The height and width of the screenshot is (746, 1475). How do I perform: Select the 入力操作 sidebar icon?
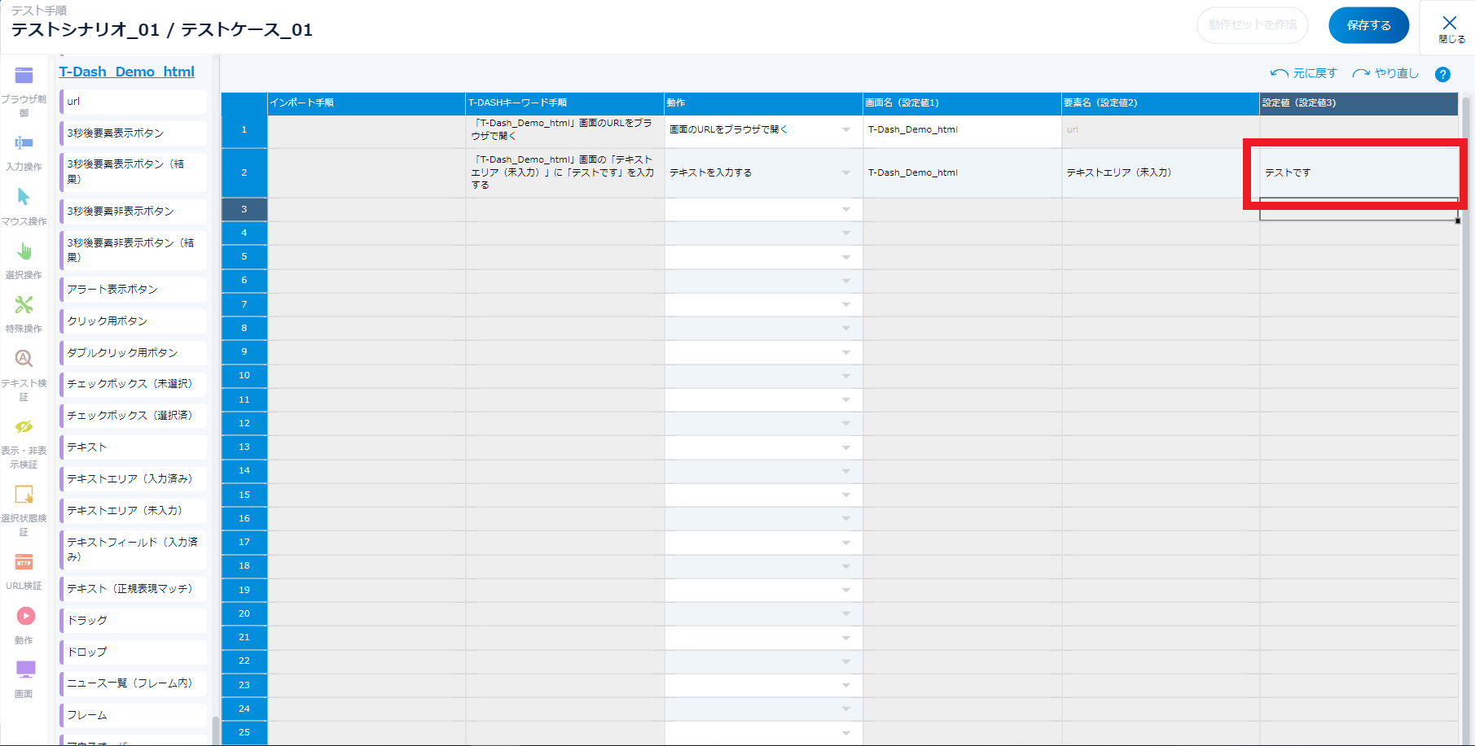(x=24, y=143)
